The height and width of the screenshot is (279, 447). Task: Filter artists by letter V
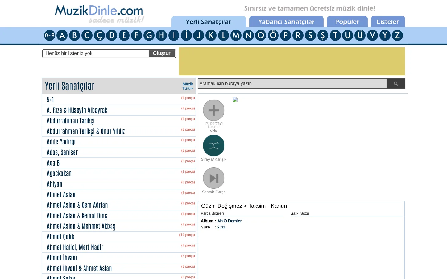click(x=372, y=35)
